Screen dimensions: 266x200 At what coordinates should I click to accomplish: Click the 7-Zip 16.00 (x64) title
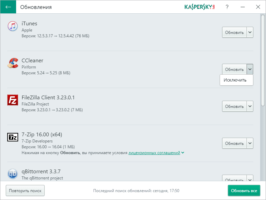tap(42, 134)
